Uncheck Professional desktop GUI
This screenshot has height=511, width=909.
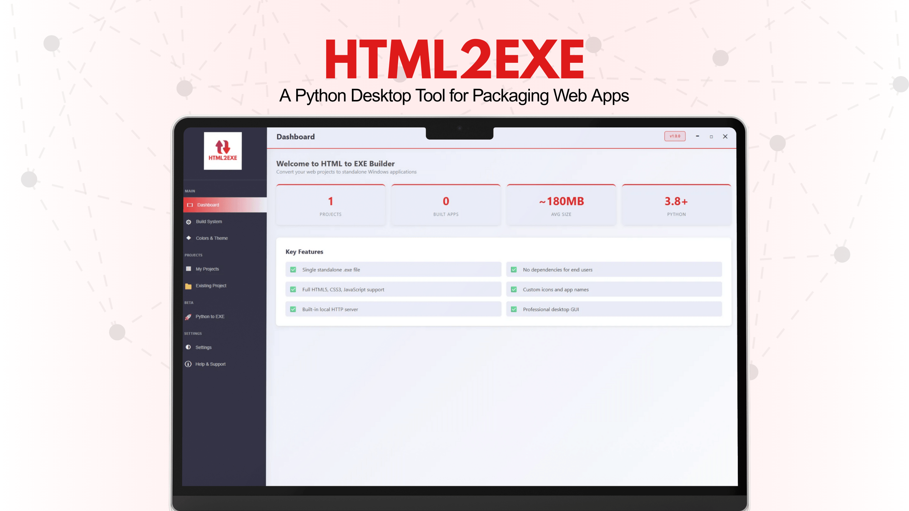(x=514, y=309)
